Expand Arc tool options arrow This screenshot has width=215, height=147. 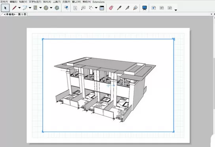tap(30, 8)
